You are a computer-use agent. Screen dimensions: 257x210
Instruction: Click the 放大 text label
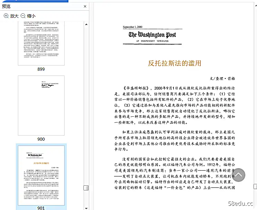pos(14,16)
